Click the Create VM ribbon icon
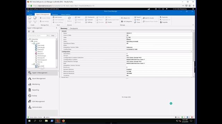The image size is (222, 124). (30, 19)
